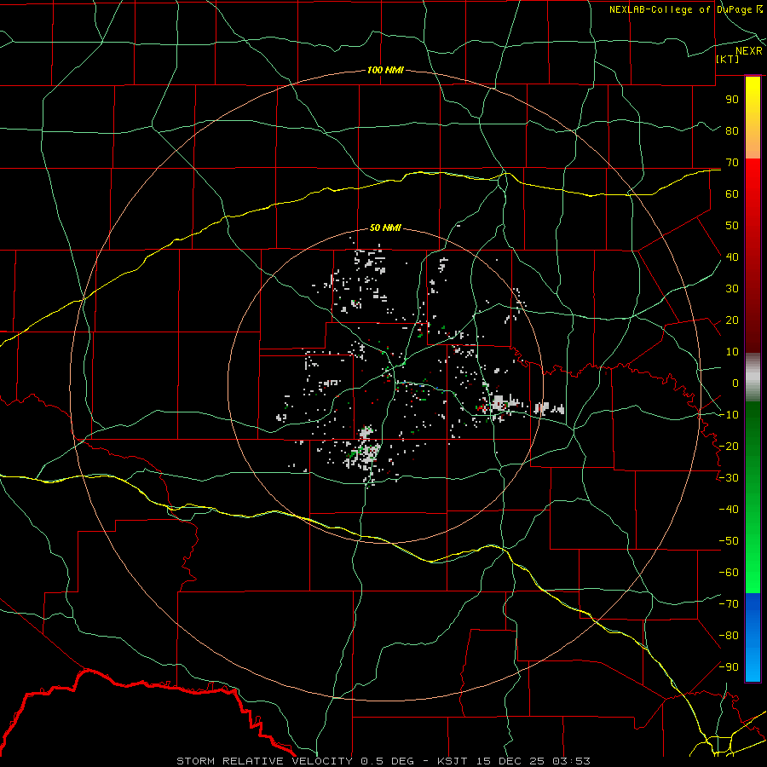Click the "NEXR" label above the scale
Image resolution: width=767 pixels, height=767 pixels.
[749, 51]
